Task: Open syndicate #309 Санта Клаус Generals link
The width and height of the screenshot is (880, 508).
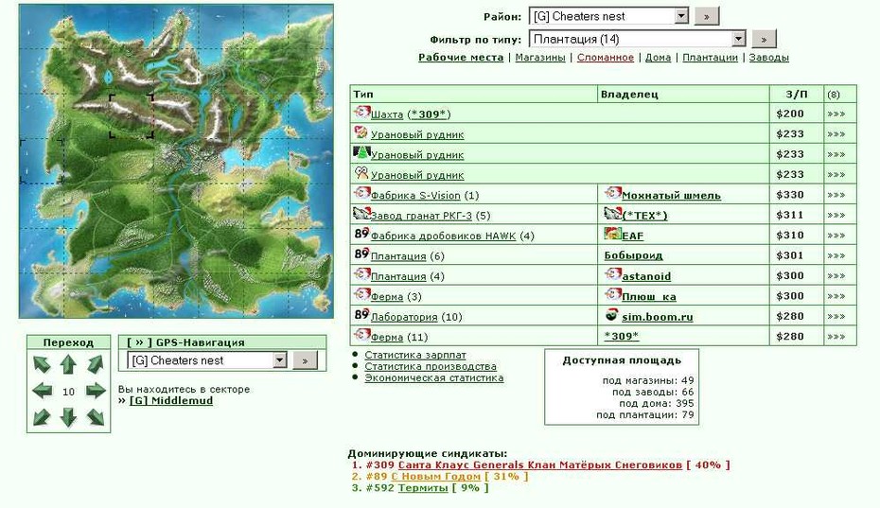Action: (x=540, y=464)
